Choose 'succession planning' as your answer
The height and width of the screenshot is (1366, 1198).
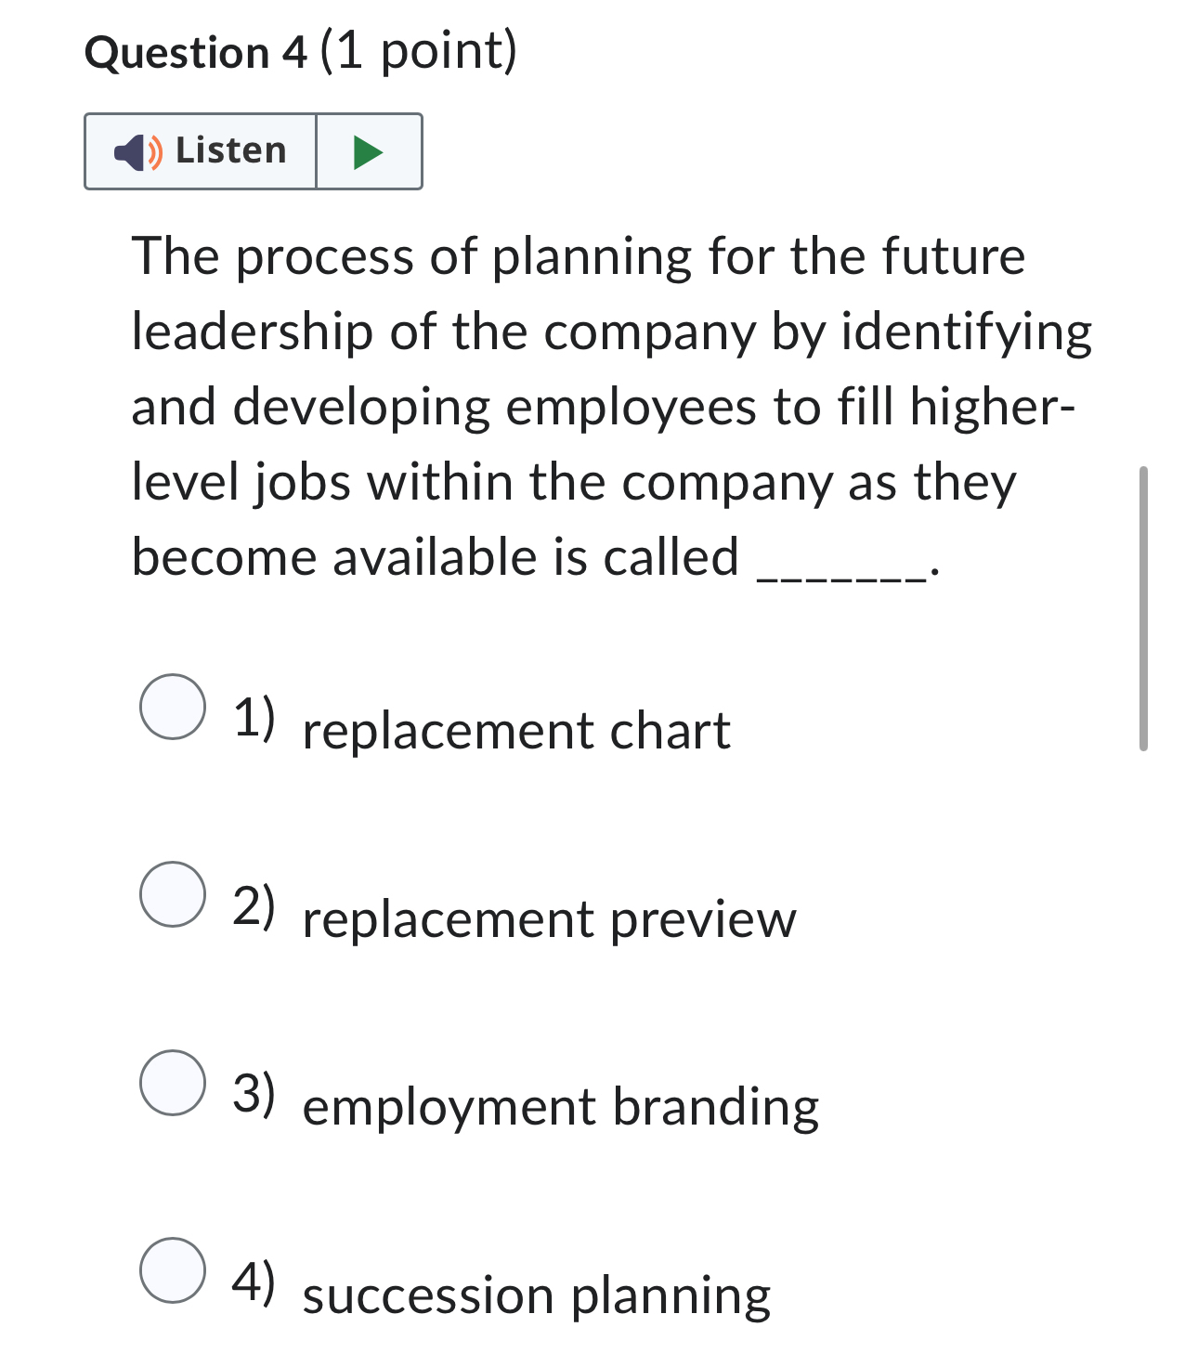pyautogui.click(x=173, y=1270)
